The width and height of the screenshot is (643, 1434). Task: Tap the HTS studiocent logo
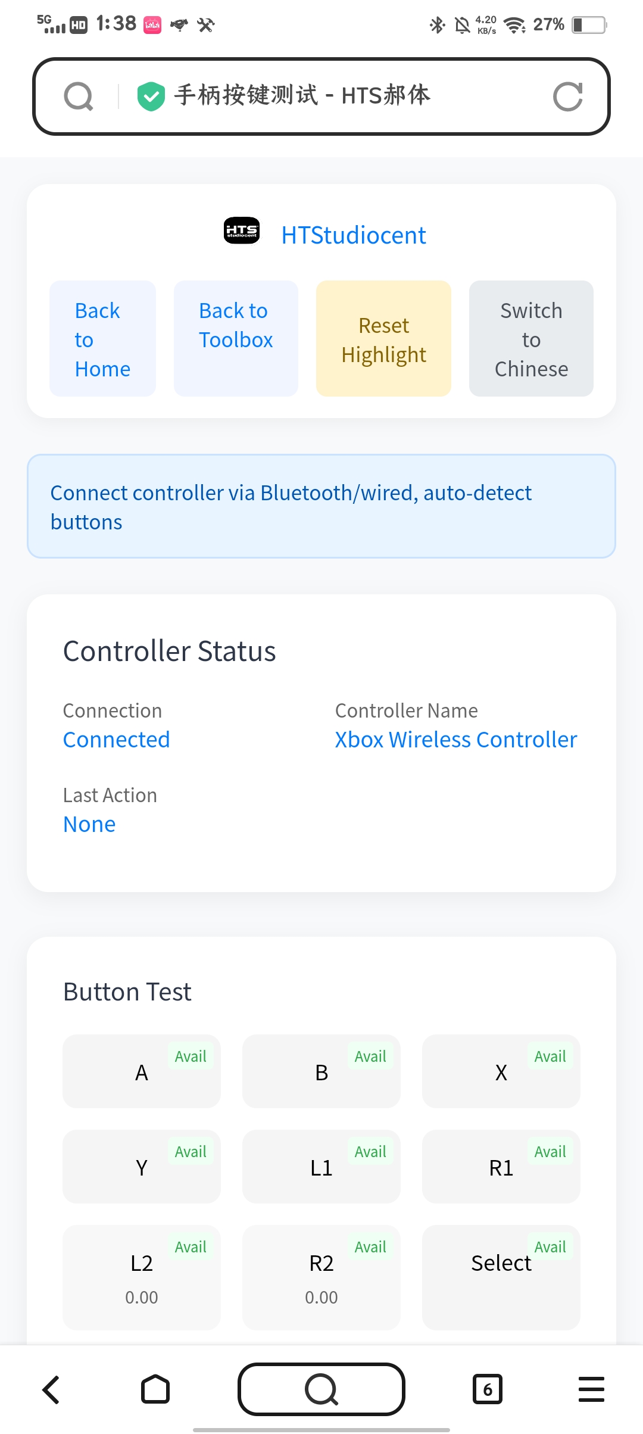click(x=241, y=230)
